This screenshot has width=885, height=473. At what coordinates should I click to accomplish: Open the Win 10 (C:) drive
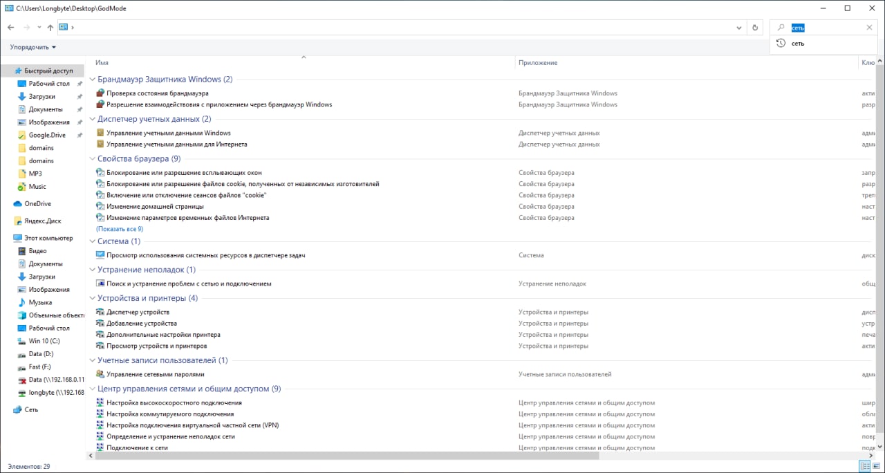tap(44, 341)
